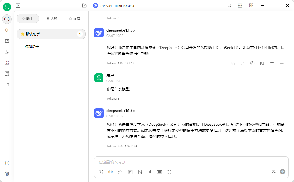Viewport: 294px width, 182px height.
Task: Expand the input box fullscreen
Action: coord(170,172)
